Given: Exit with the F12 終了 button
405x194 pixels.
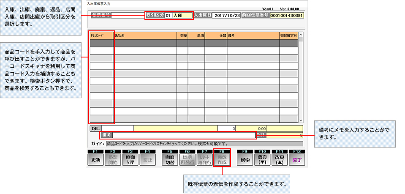Looking at the screenshot, I should click(297, 160).
